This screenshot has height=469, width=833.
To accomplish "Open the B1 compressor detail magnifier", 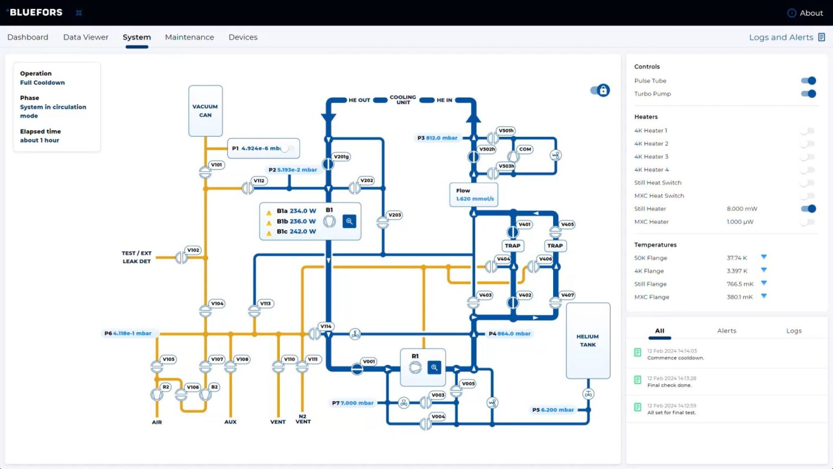I will 349,221.
